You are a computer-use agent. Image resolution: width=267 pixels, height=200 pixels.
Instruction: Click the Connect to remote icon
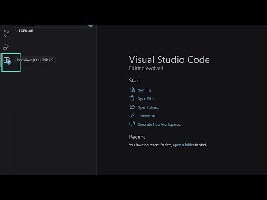tap(132, 115)
